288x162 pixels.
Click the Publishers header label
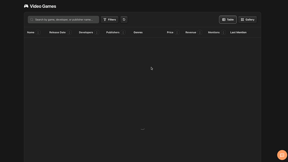[x=113, y=33]
